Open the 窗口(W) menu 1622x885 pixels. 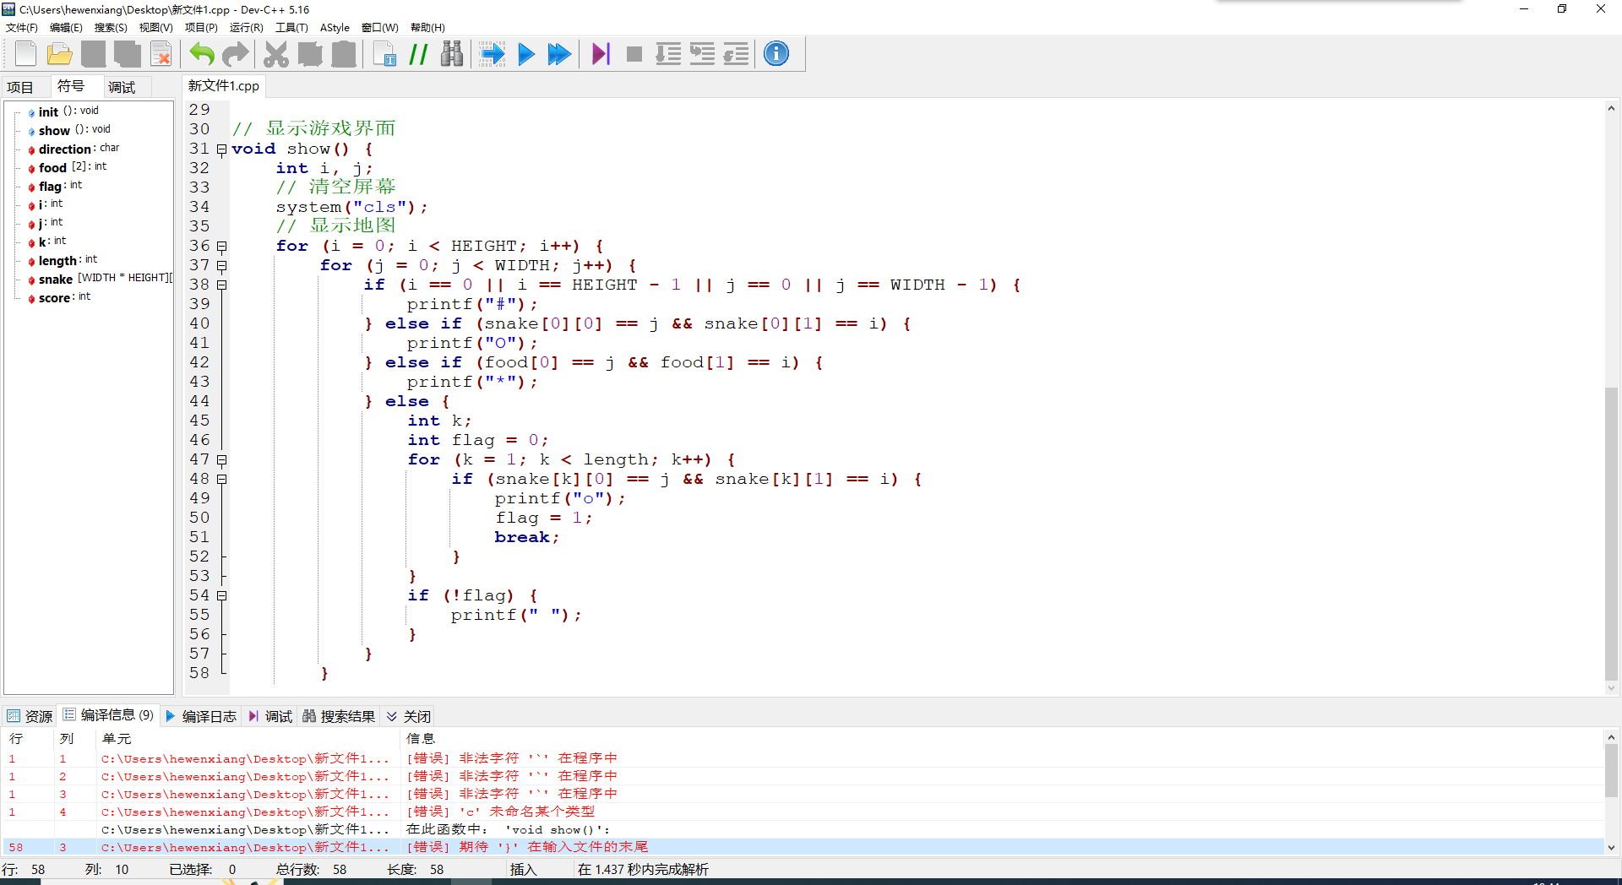380,28
